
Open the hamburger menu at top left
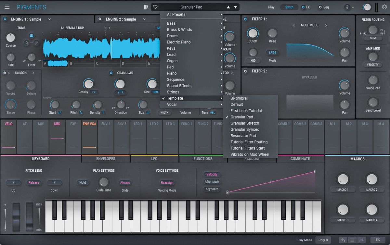7,7
